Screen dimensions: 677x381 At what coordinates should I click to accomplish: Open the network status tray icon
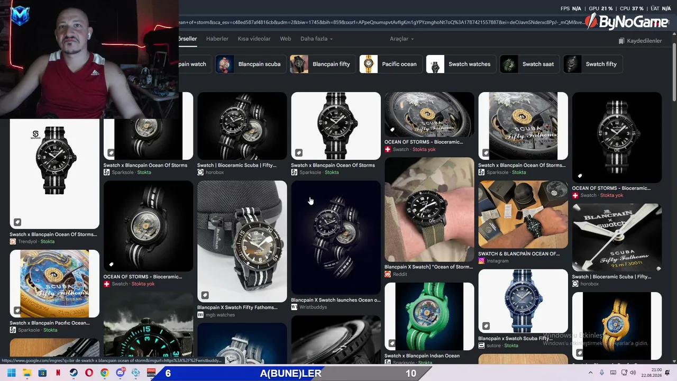623,373
